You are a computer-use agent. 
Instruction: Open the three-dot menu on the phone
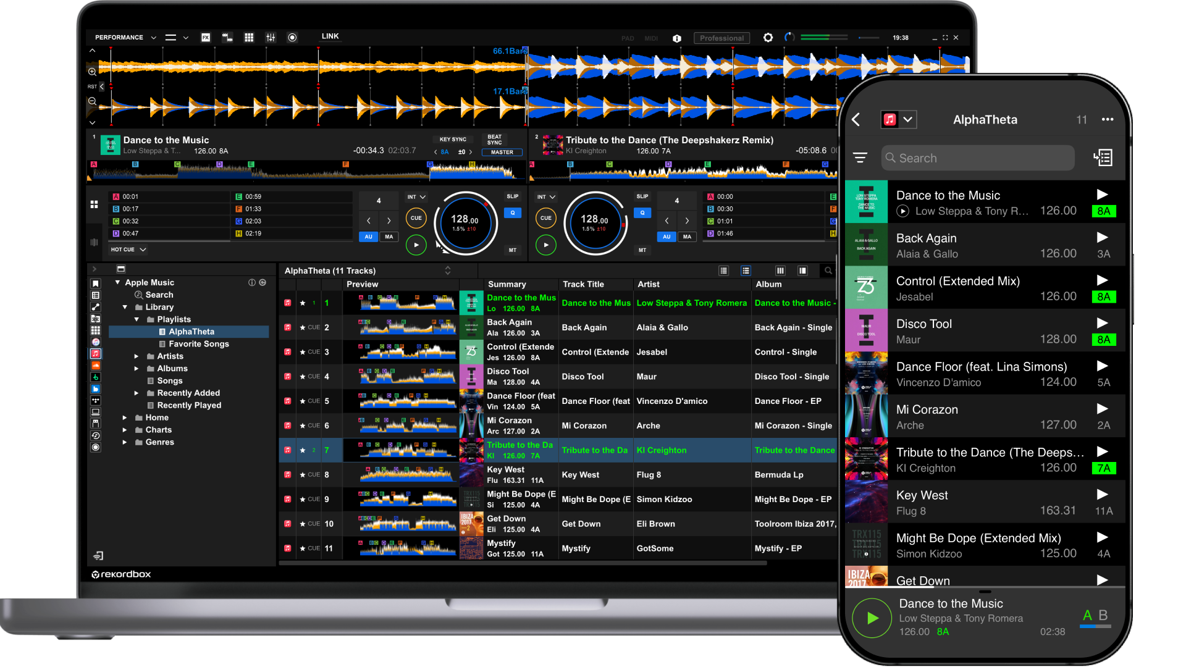[1108, 120]
